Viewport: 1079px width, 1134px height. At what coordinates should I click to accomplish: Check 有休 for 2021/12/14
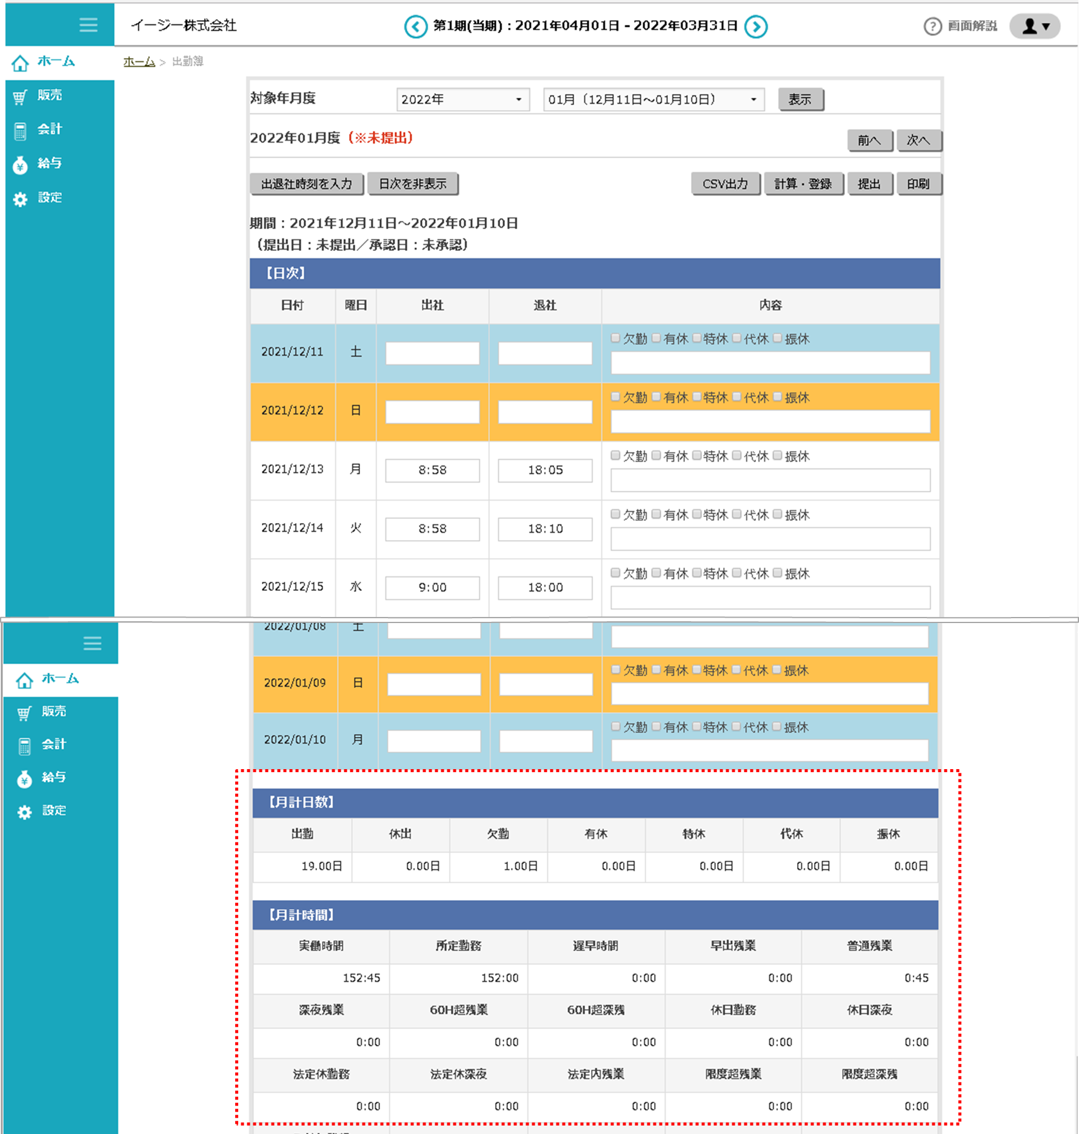click(656, 514)
